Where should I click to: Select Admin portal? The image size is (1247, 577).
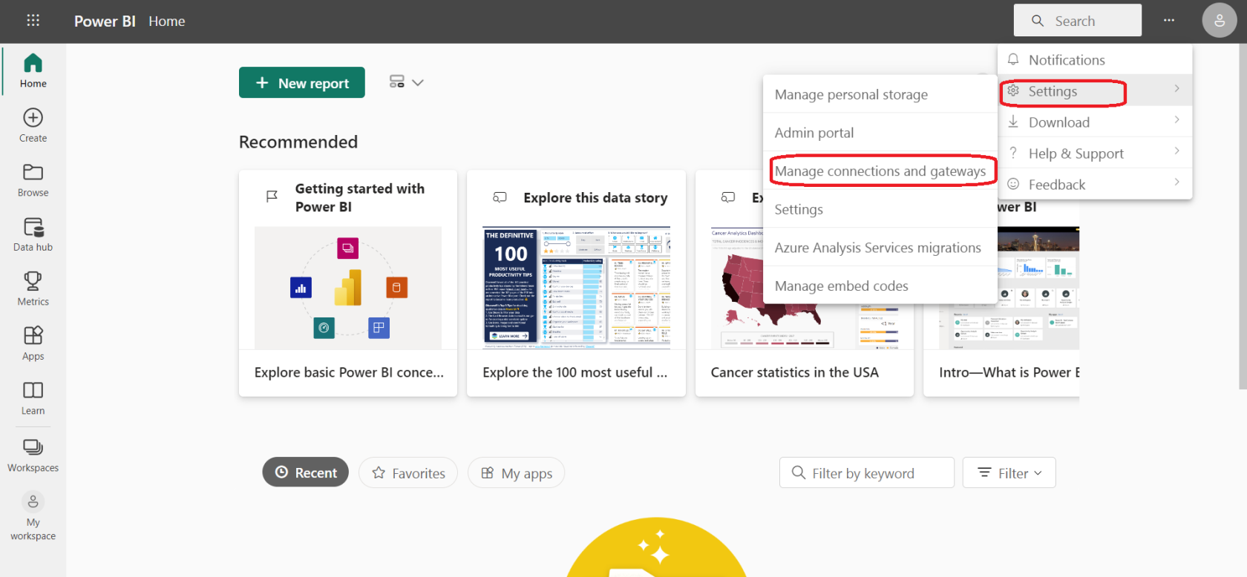pos(880,133)
